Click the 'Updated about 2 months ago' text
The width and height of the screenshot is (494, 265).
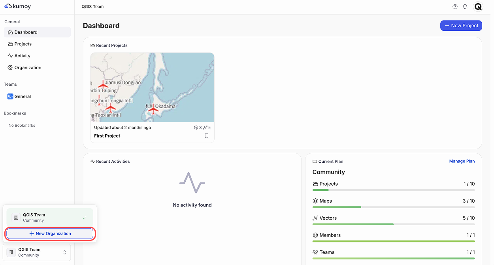coord(123,128)
